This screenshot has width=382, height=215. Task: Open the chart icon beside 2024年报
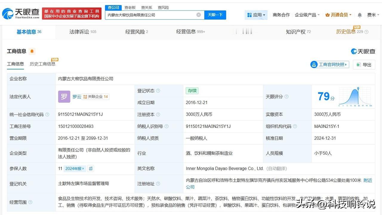pyautogui.click(x=91, y=169)
